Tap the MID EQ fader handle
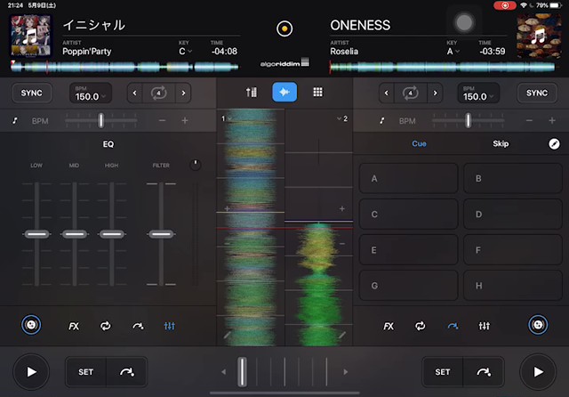This screenshot has width=569, height=397. (x=74, y=234)
